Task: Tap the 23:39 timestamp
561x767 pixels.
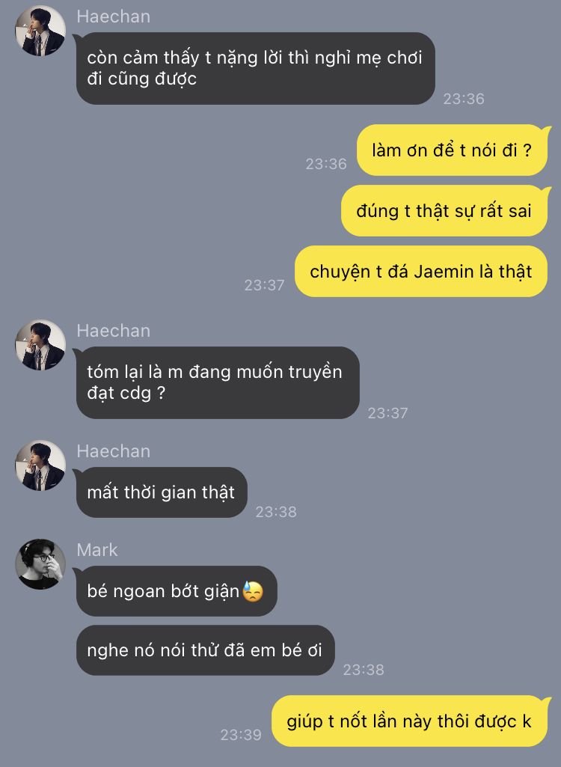Action: tap(241, 735)
